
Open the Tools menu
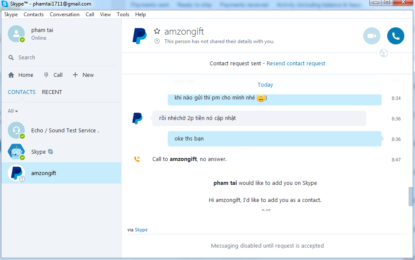(x=123, y=15)
